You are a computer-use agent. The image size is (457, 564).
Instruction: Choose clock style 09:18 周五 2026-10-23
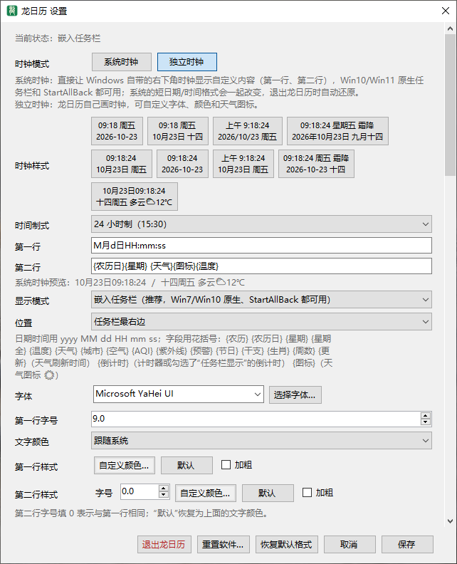[117, 131]
